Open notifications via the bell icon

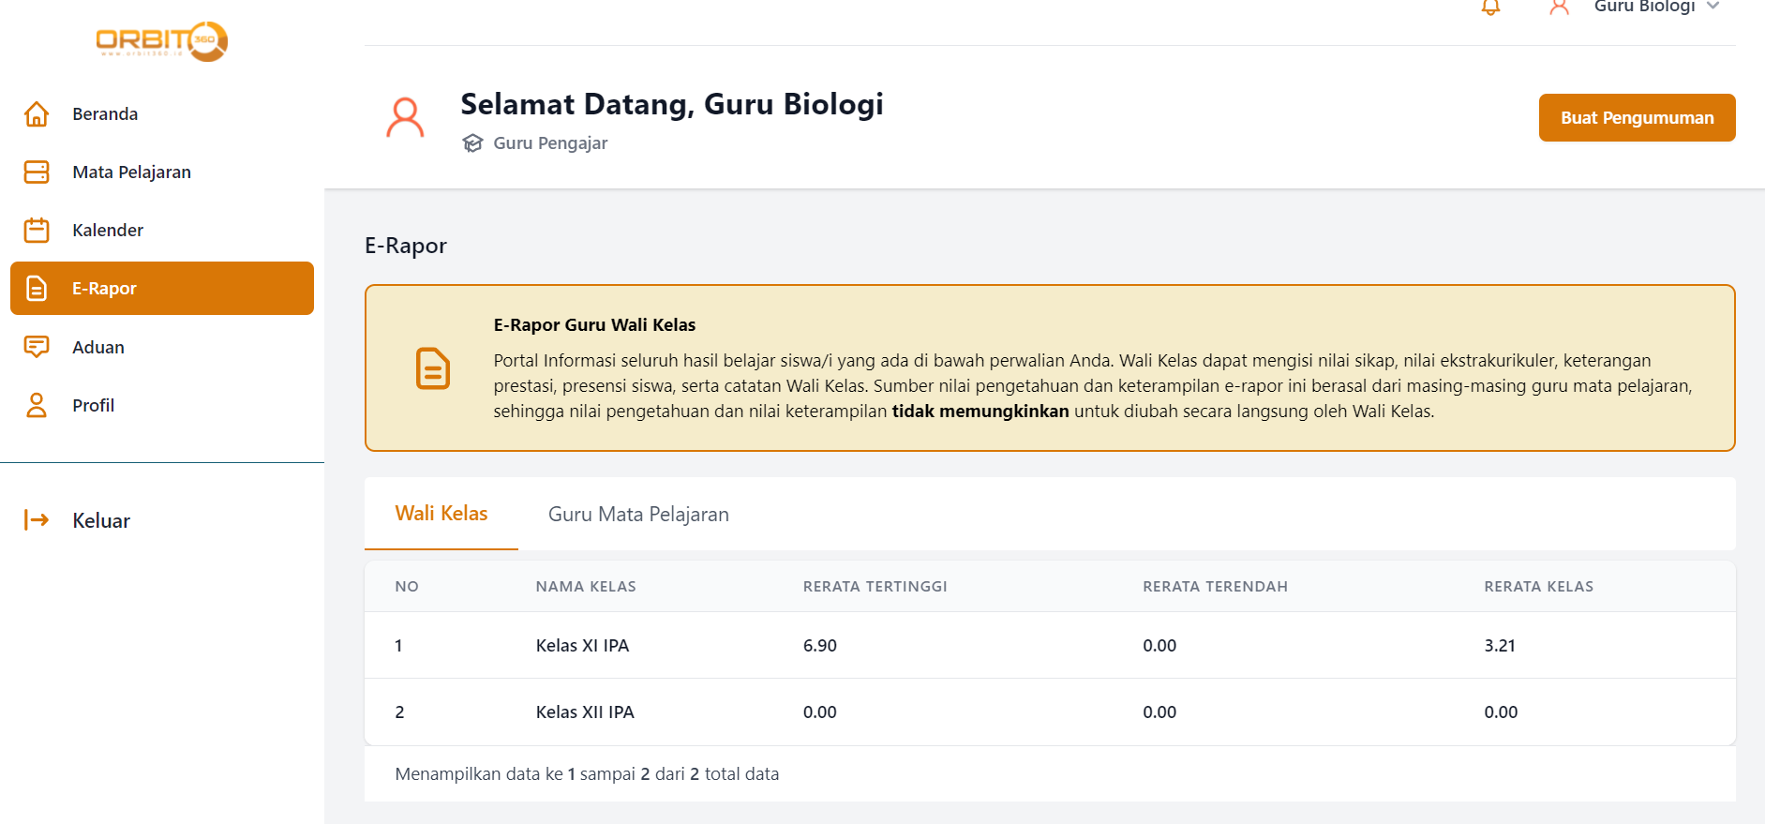pyautogui.click(x=1490, y=7)
